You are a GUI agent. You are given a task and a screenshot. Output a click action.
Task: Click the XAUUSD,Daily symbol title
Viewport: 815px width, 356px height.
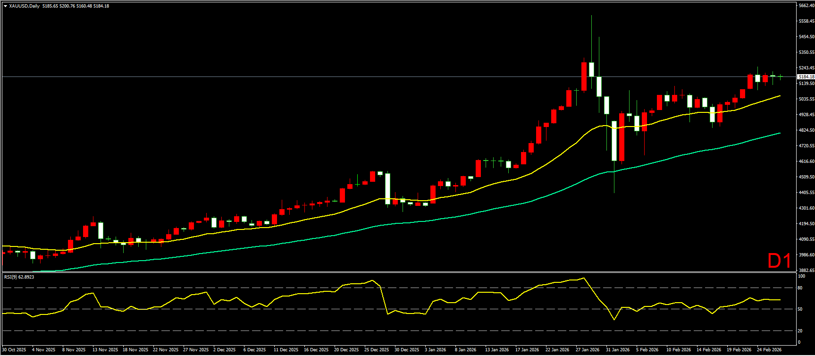(x=25, y=6)
